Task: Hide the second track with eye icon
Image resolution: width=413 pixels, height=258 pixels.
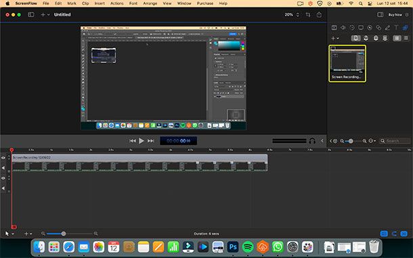Action: point(3,178)
